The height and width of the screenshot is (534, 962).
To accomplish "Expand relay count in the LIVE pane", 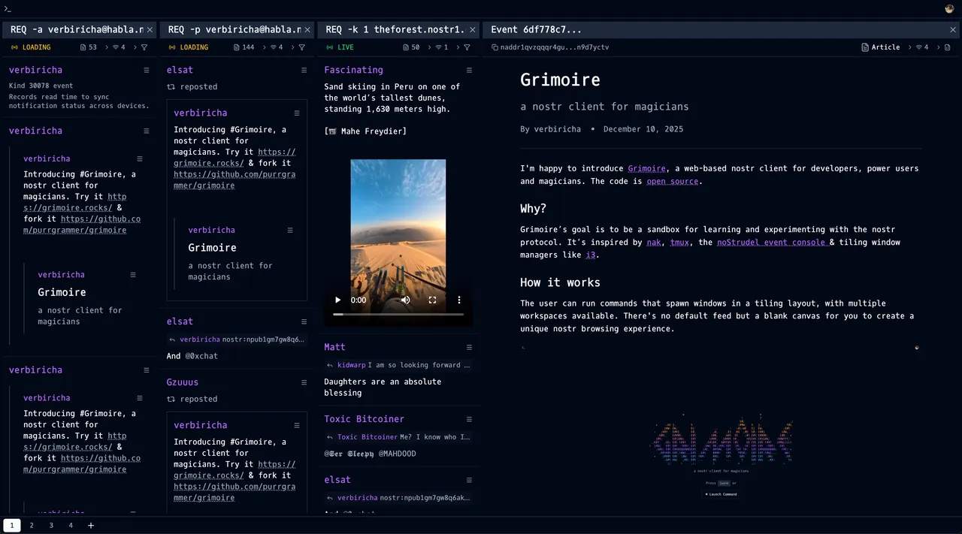I will [441, 47].
